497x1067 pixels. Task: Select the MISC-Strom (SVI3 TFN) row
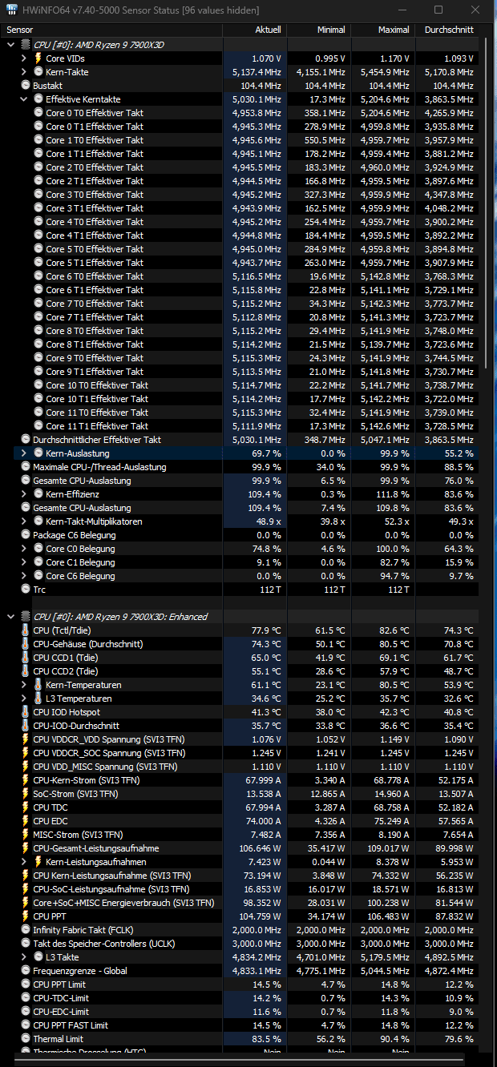coord(240,835)
